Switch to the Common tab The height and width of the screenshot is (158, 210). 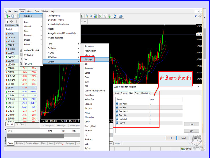coord(124,93)
